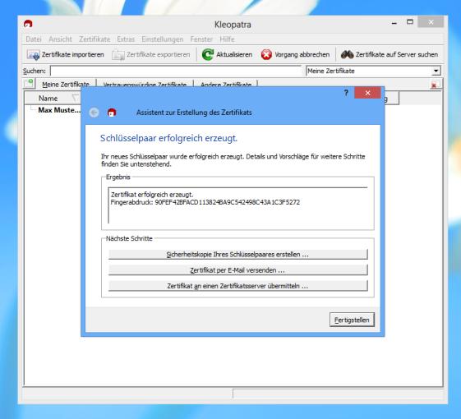Click the Zertifikate exportieren toolbar icon
Screen dimensions: 461x419
pos(118,55)
